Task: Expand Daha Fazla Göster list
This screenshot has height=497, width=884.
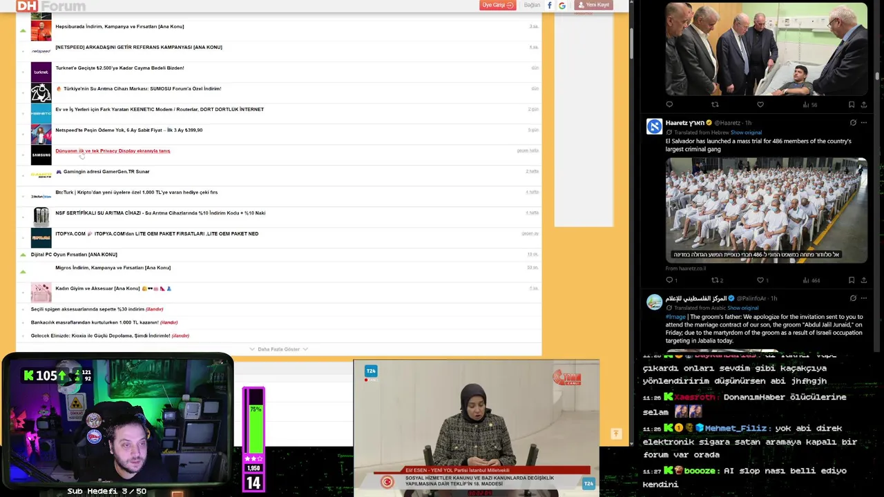Action: [x=279, y=349]
